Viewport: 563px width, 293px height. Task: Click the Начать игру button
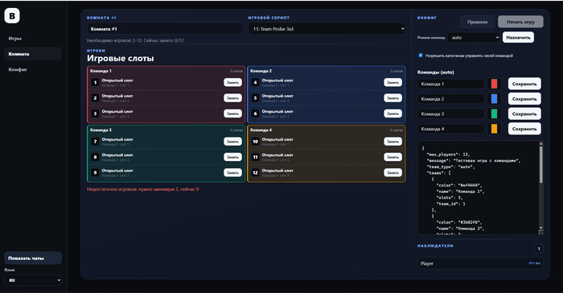tap(520, 22)
